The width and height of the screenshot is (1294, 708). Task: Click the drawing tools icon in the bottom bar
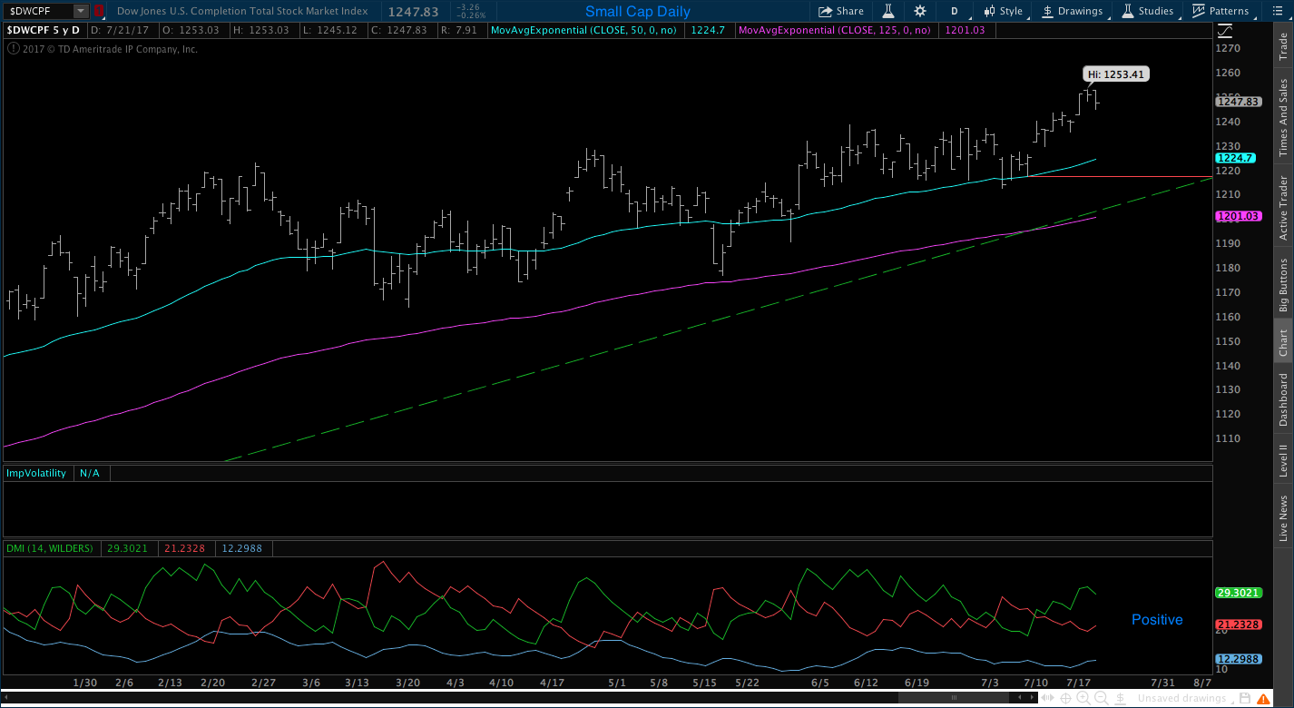(1121, 698)
